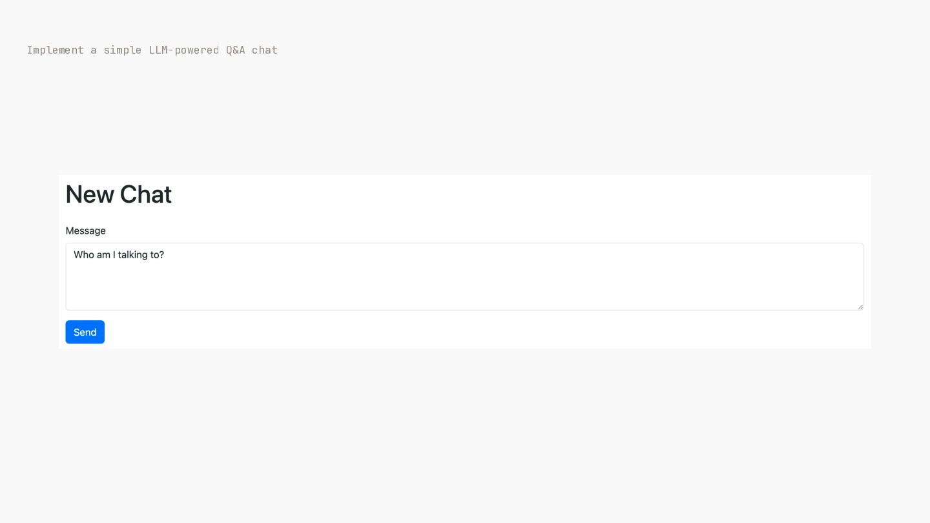Place cursor after 'talking to?' in message box

point(165,255)
